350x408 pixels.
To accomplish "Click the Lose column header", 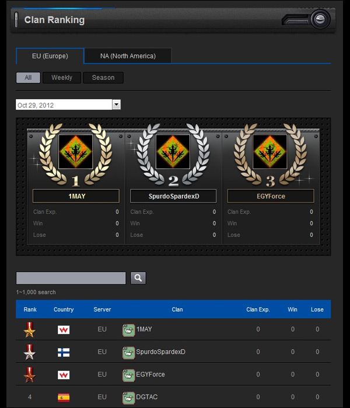I will [x=317, y=309].
